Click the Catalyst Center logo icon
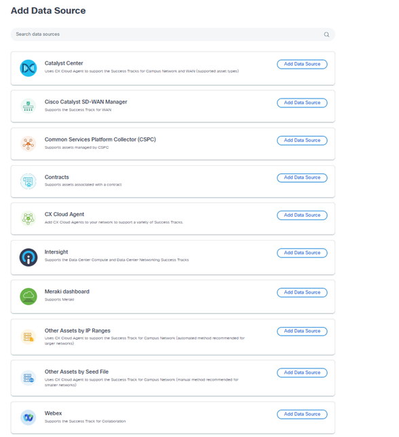 28,68
